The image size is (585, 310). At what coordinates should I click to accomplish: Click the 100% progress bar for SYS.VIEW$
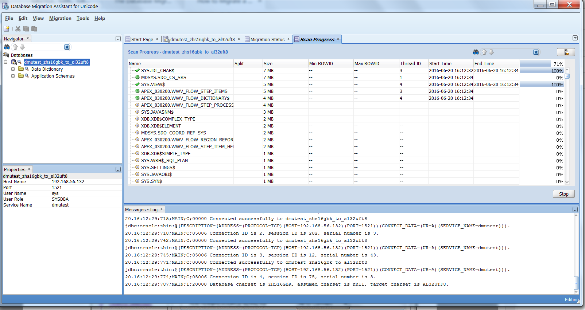[542, 84]
